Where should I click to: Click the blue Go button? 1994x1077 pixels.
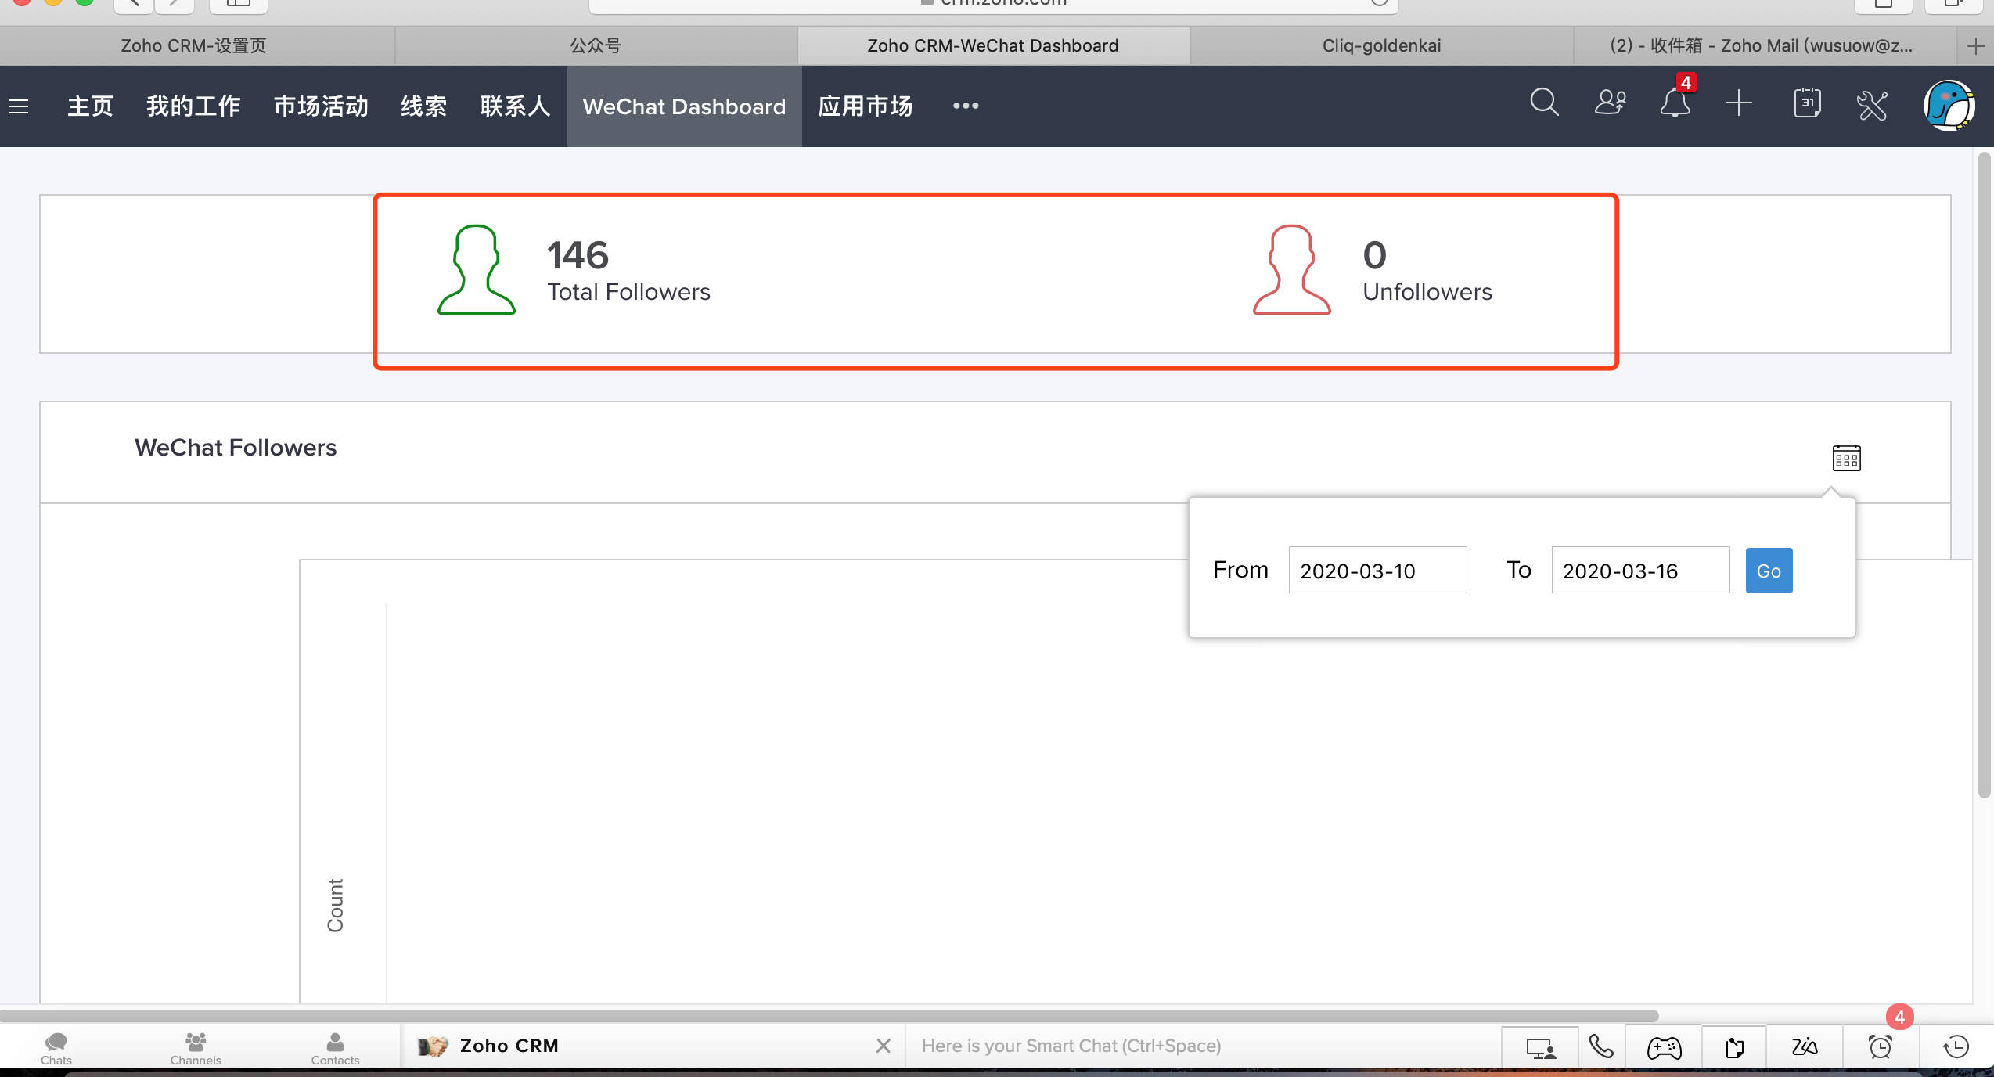pos(1769,571)
